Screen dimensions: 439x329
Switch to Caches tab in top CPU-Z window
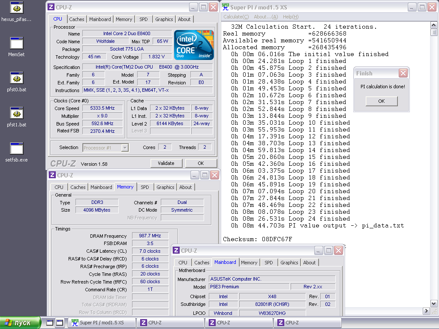click(76, 19)
